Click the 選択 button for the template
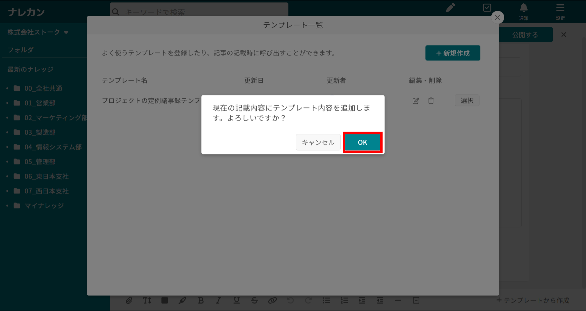Screen dimensions: 586x311 pos(467,100)
